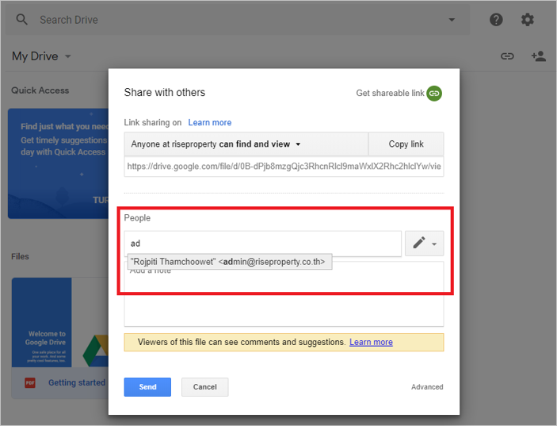Click the pencil edit permission icon

pyautogui.click(x=419, y=244)
